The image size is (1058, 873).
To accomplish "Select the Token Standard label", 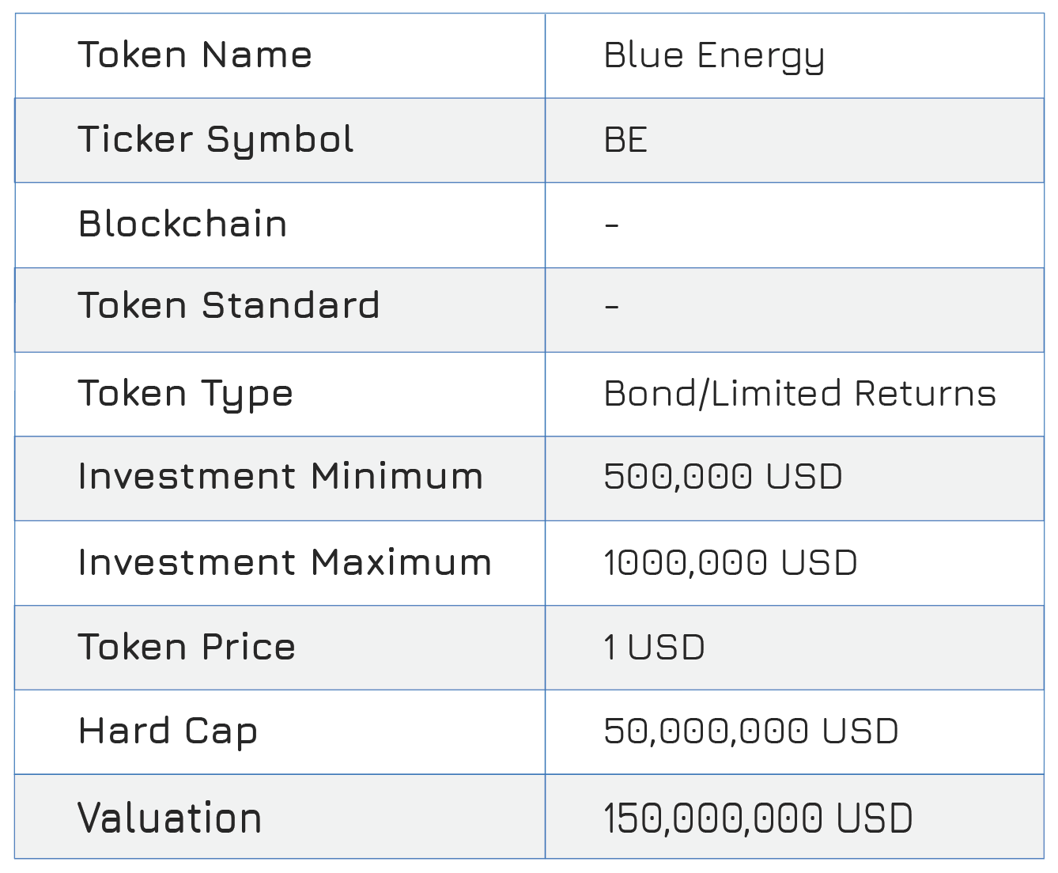I will pyautogui.click(x=229, y=305).
